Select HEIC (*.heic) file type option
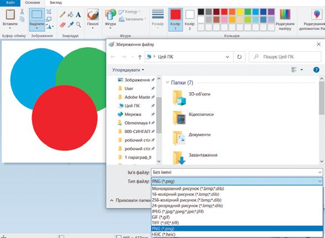 coord(163,234)
